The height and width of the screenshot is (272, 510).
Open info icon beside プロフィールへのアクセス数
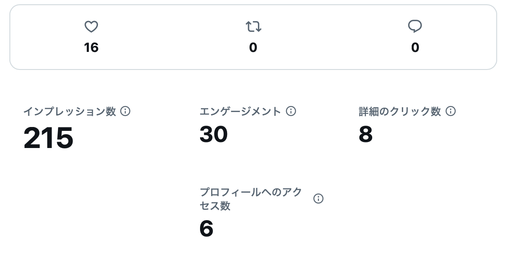coord(318,199)
